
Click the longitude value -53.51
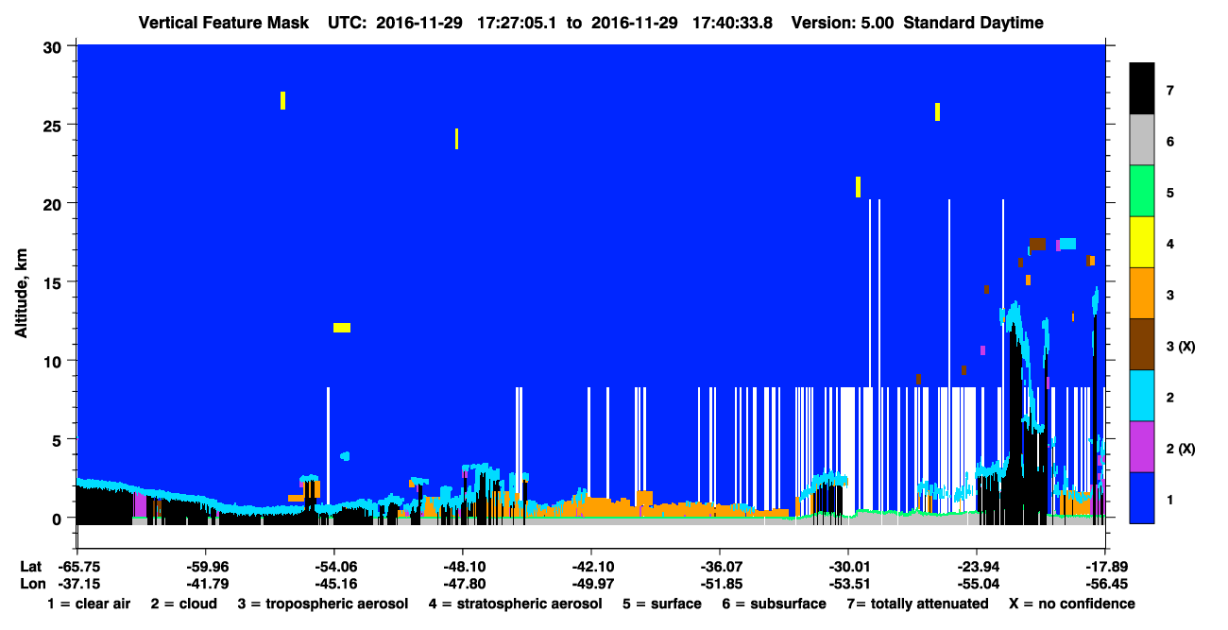tap(847, 584)
